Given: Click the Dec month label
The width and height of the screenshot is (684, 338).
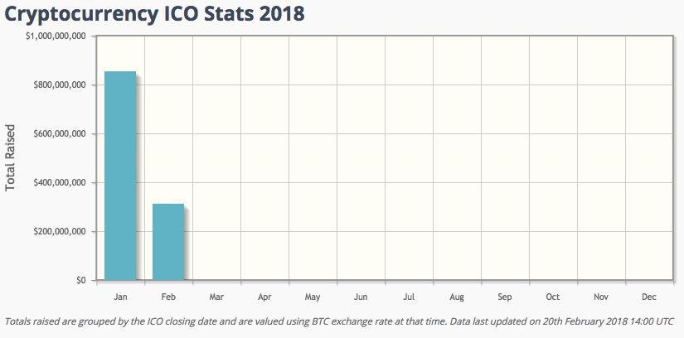Looking at the screenshot, I should (x=649, y=297).
